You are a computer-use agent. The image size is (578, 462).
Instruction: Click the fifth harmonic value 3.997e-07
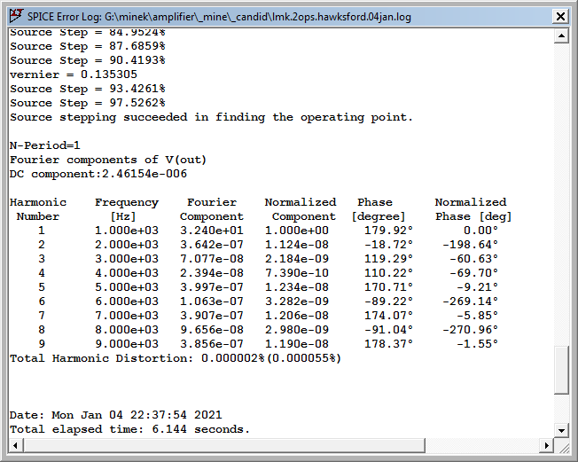click(x=212, y=286)
